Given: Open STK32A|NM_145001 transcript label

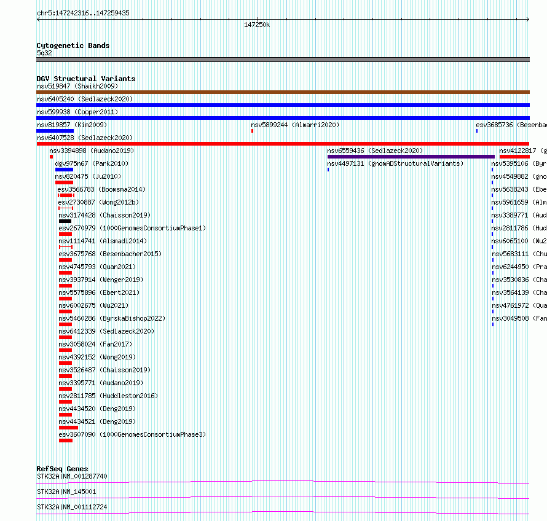Looking at the screenshot, I should [66, 492].
